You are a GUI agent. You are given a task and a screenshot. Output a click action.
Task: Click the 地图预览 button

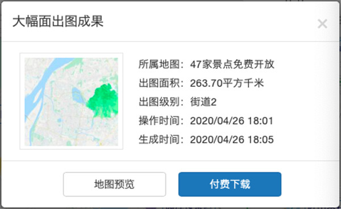point(114,184)
